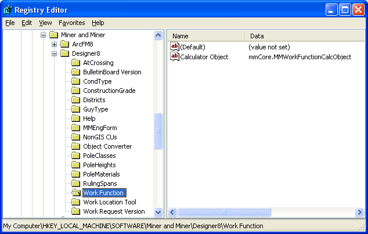Select the ConstructionGrade key
368x234 pixels.
109,91
